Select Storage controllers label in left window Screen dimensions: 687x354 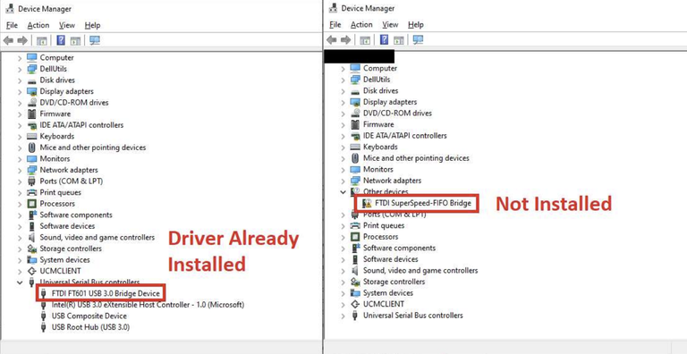[x=70, y=249]
